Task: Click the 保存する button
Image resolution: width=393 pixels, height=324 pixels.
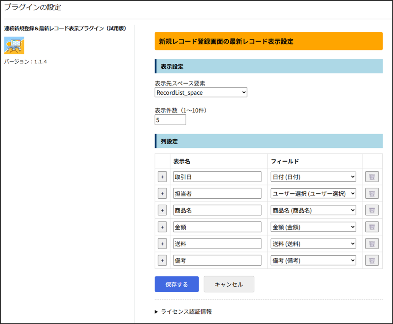Action: pos(176,284)
